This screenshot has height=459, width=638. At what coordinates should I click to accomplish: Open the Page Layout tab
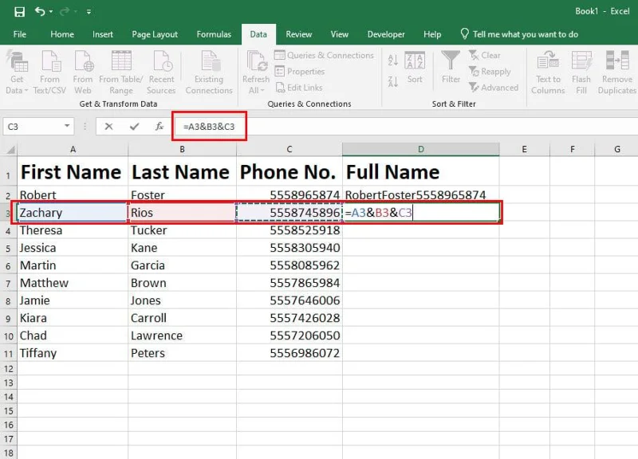155,34
